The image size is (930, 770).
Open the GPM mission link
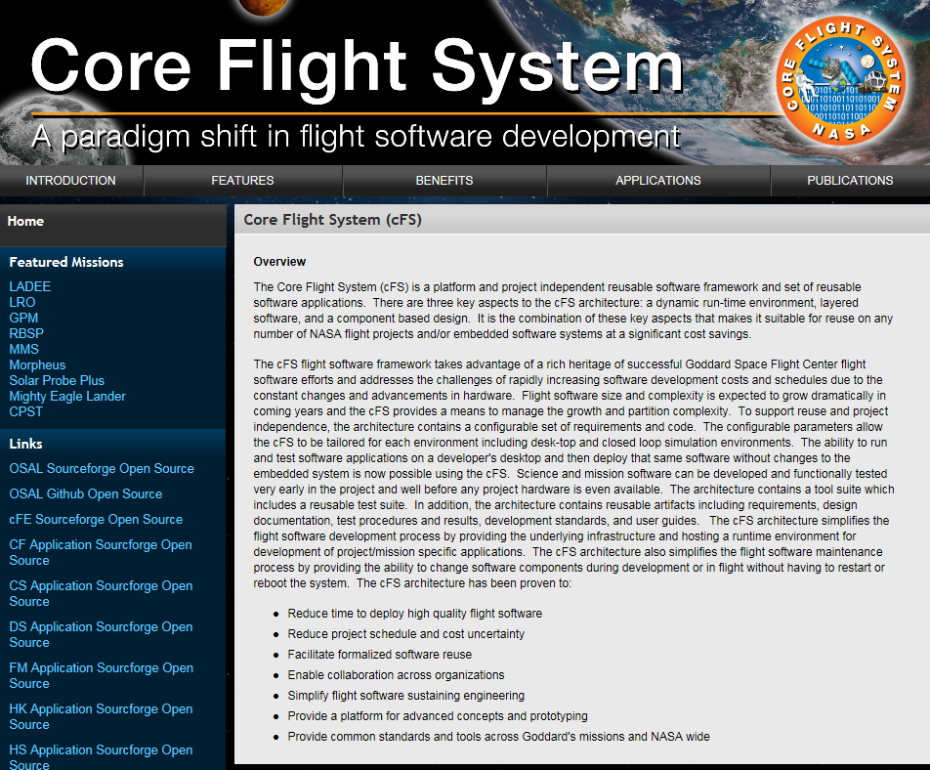(23, 318)
